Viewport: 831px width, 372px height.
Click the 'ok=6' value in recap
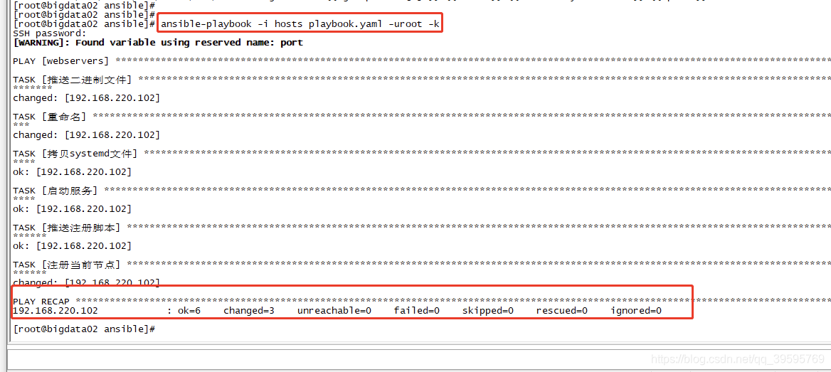click(x=190, y=311)
